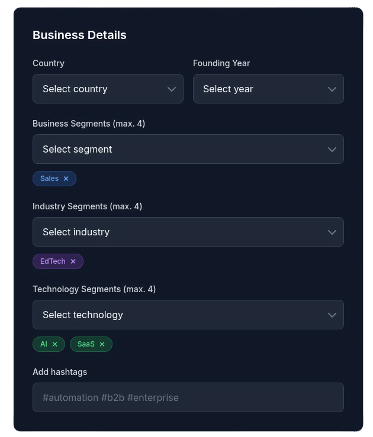Remove the Sales tag with its X icon
373x437 pixels.
click(x=66, y=179)
